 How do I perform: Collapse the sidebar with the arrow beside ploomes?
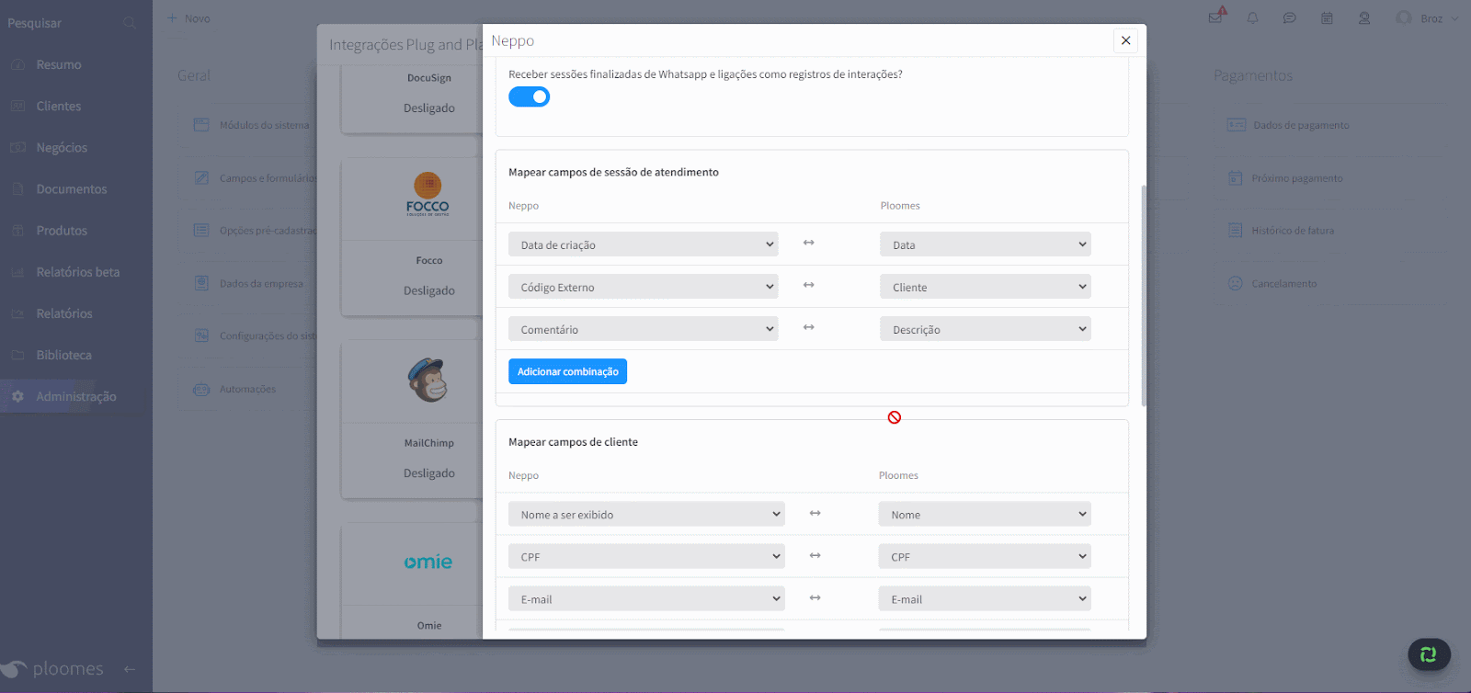tap(130, 669)
